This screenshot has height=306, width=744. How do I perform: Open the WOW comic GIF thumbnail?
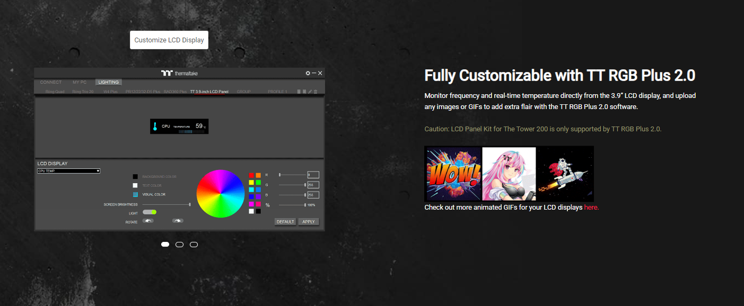[x=453, y=173]
